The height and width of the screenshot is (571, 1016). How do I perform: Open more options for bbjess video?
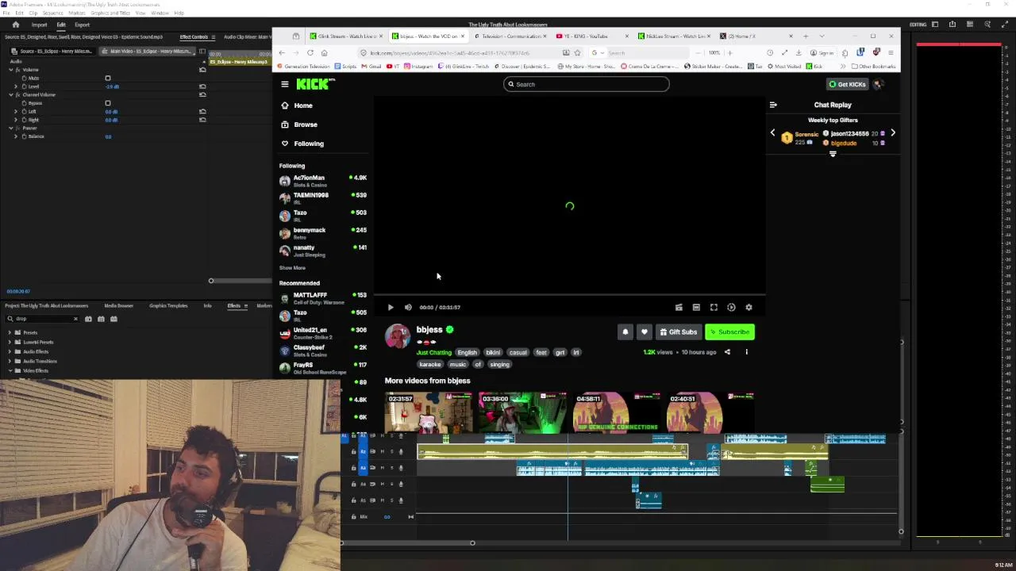(x=746, y=352)
